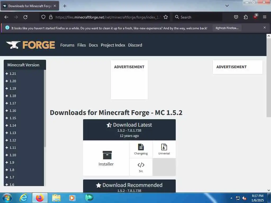Open the Firefox hamburger menu
This screenshot has height=203, width=271.
coord(264,17)
